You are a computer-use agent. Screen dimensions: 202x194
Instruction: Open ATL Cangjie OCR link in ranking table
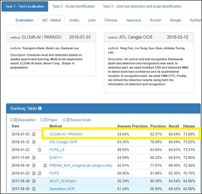point(63,142)
